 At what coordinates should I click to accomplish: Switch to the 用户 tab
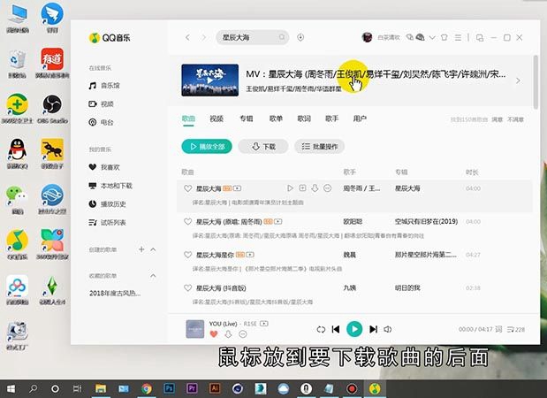360,119
